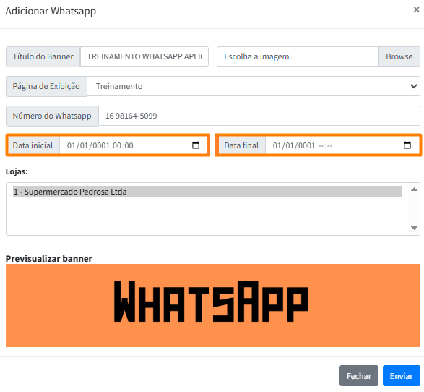
Task: Submit the form with Enviar
Action: click(402, 376)
